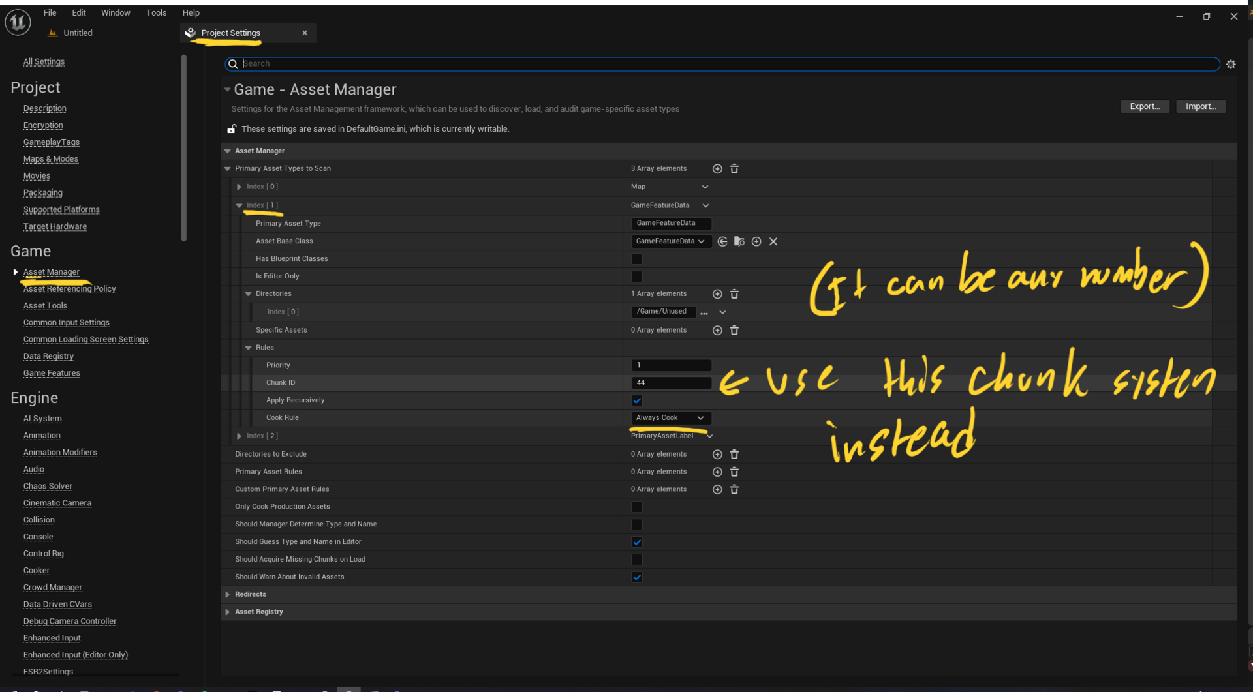Image resolution: width=1253 pixels, height=692 pixels.
Task: Add element to Specific Assets
Action: tap(717, 331)
